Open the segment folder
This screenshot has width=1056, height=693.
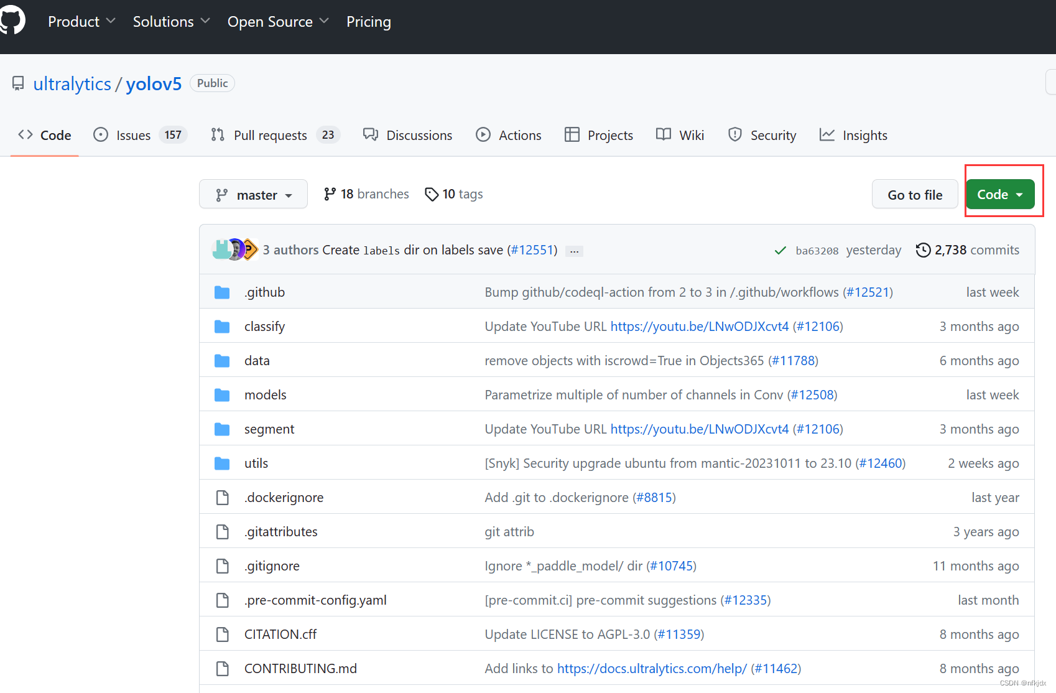click(269, 429)
